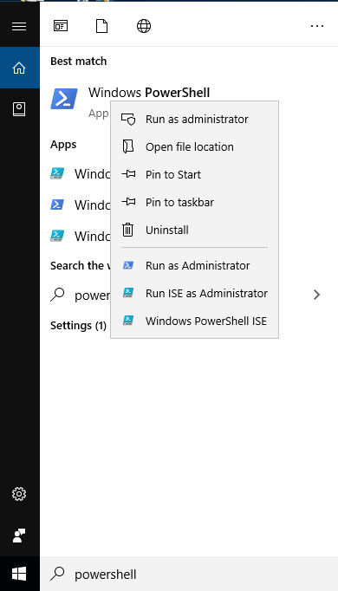Select Run ISE as Administrator
The width and height of the screenshot is (338, 591).
(x=194, y=293)
